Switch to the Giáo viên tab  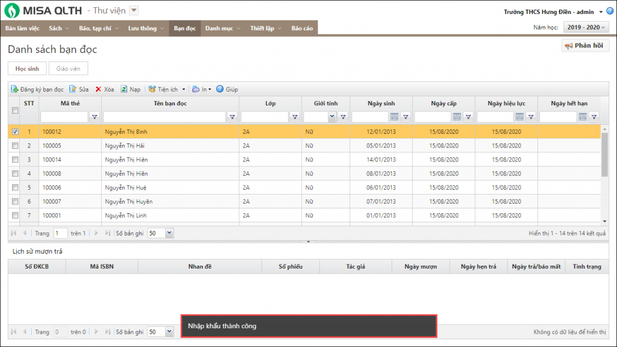point(68,69)
